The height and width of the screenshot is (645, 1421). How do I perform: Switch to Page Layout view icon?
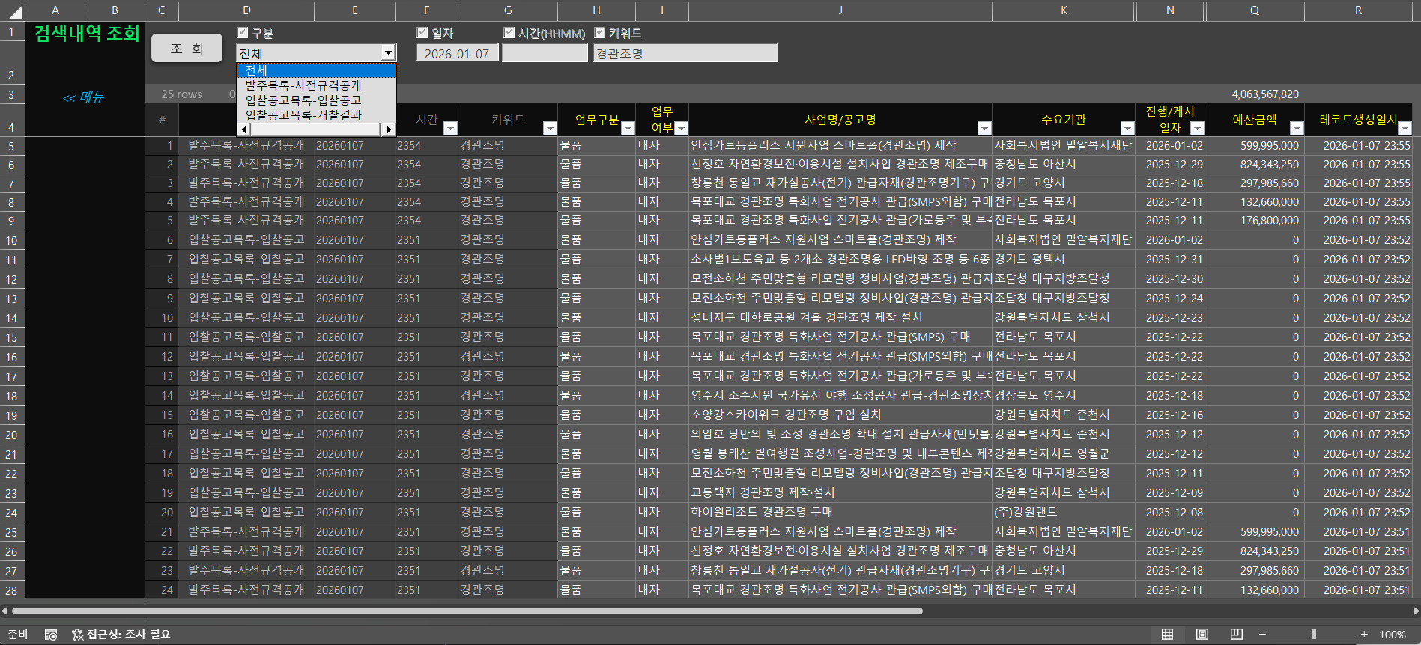tap(1202, 635)
